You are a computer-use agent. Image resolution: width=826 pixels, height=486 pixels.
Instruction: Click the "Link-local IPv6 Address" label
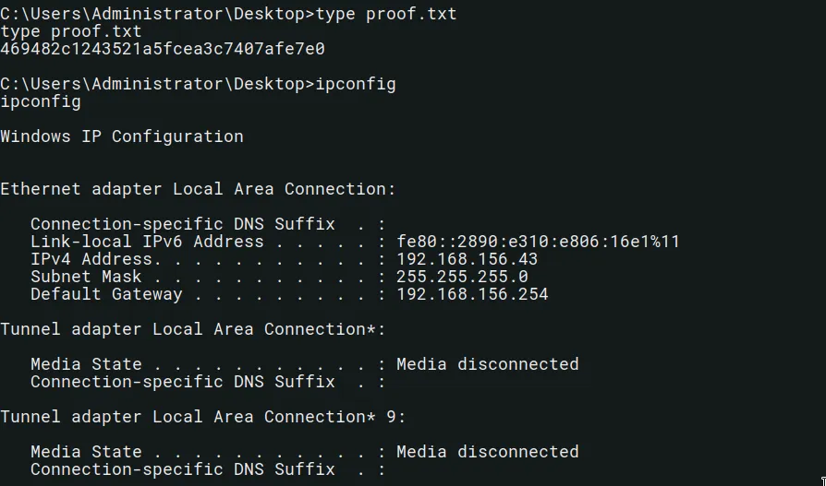coord(147,242)
